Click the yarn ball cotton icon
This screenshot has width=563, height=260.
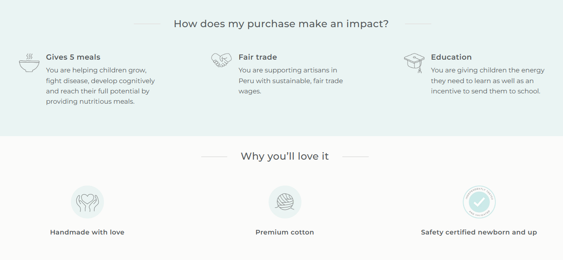[285, 202]
